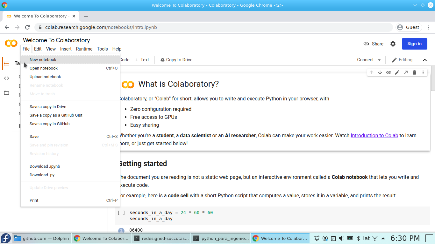
Task: Choose Save a copy as a GitHub Gist
Action: [x=70, y=115]
